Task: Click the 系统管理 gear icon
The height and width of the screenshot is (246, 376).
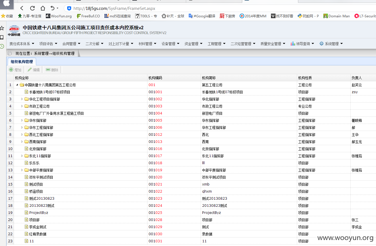Action: 321,43
